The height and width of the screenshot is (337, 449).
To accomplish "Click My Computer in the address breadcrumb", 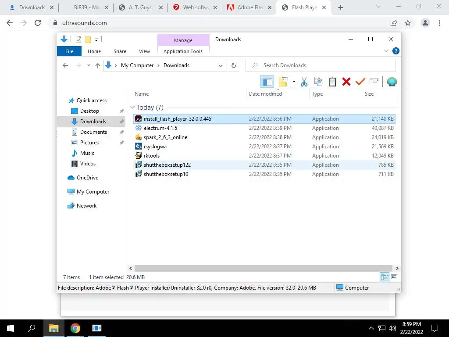I will (x=137, y=65).
